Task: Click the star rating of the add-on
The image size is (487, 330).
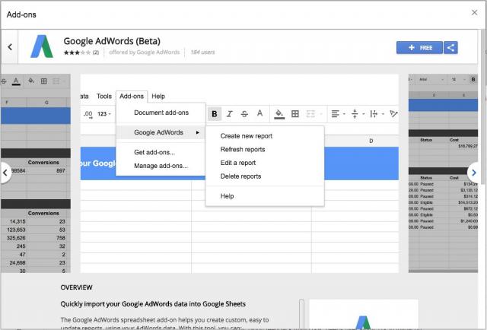Action: (77, 52)
